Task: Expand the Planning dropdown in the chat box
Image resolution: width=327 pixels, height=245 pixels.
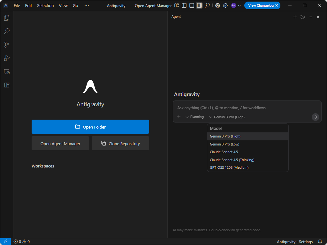Action: 194,117
